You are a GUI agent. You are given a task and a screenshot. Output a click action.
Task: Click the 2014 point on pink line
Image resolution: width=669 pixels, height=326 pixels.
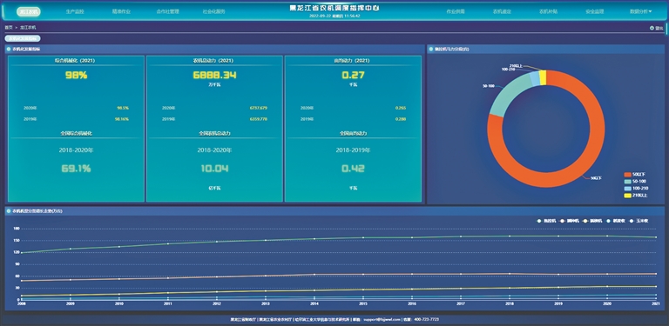(x=314, y=275)
